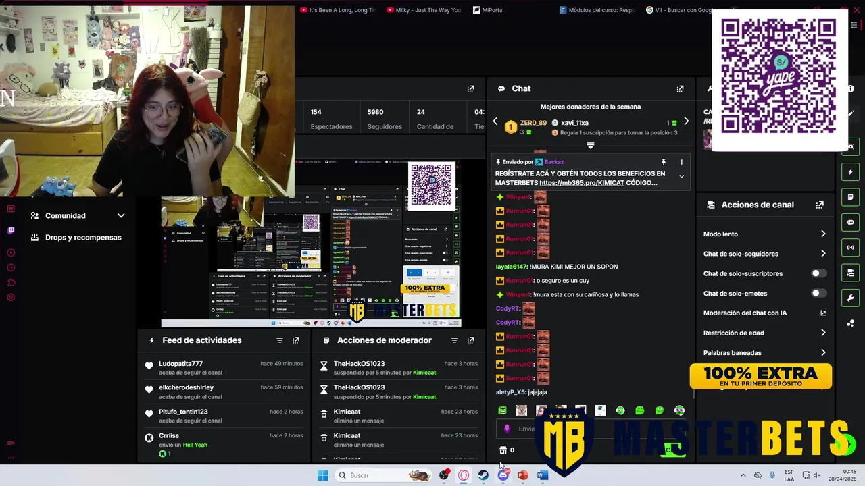Open Word from the taskbar
865x486 pixels.
(542, 475)
